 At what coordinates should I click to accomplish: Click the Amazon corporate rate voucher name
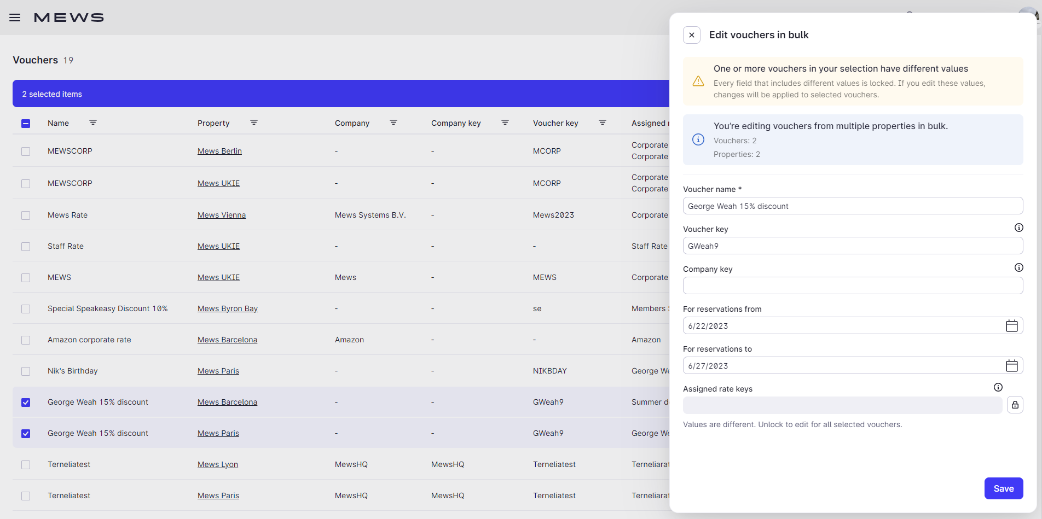[89, 340]
